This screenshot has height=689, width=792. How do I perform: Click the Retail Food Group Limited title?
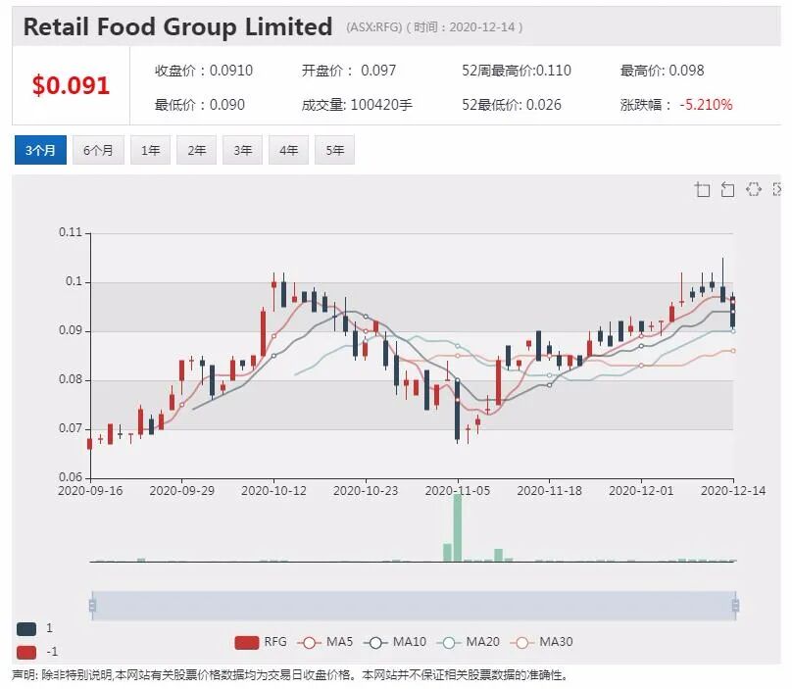[x=177, y=26]
